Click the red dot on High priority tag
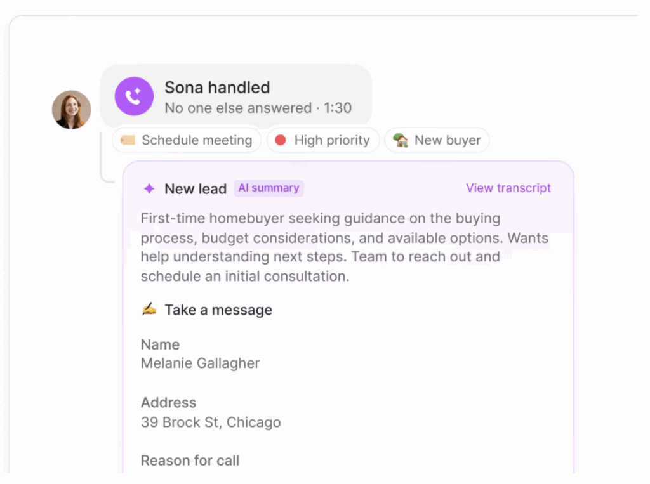Image resolution: width=650 pixels, height=484 pixels. point(280,140)
